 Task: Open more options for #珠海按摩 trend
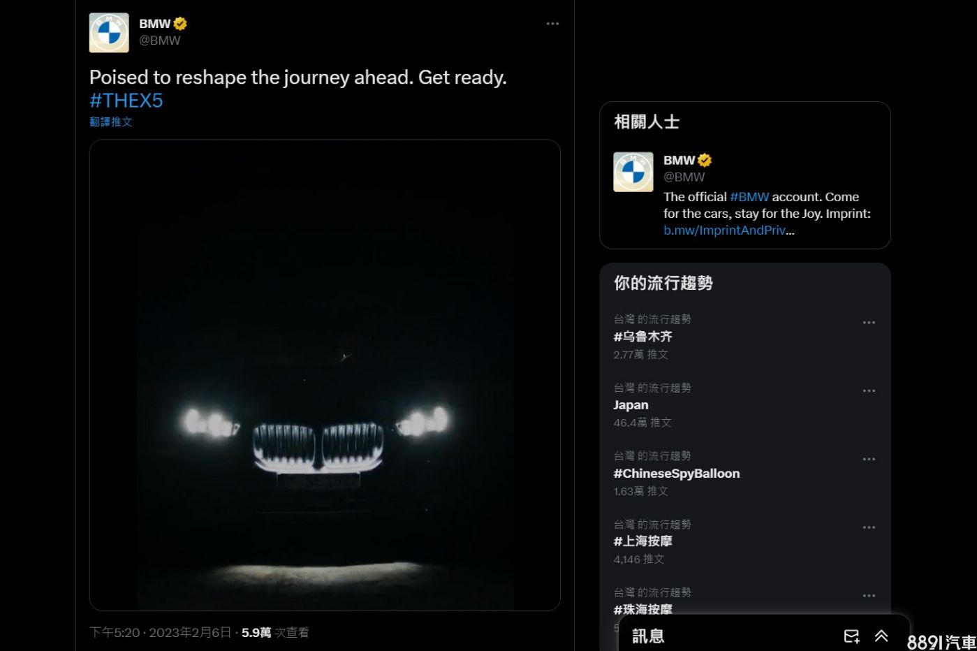(869, 596)
